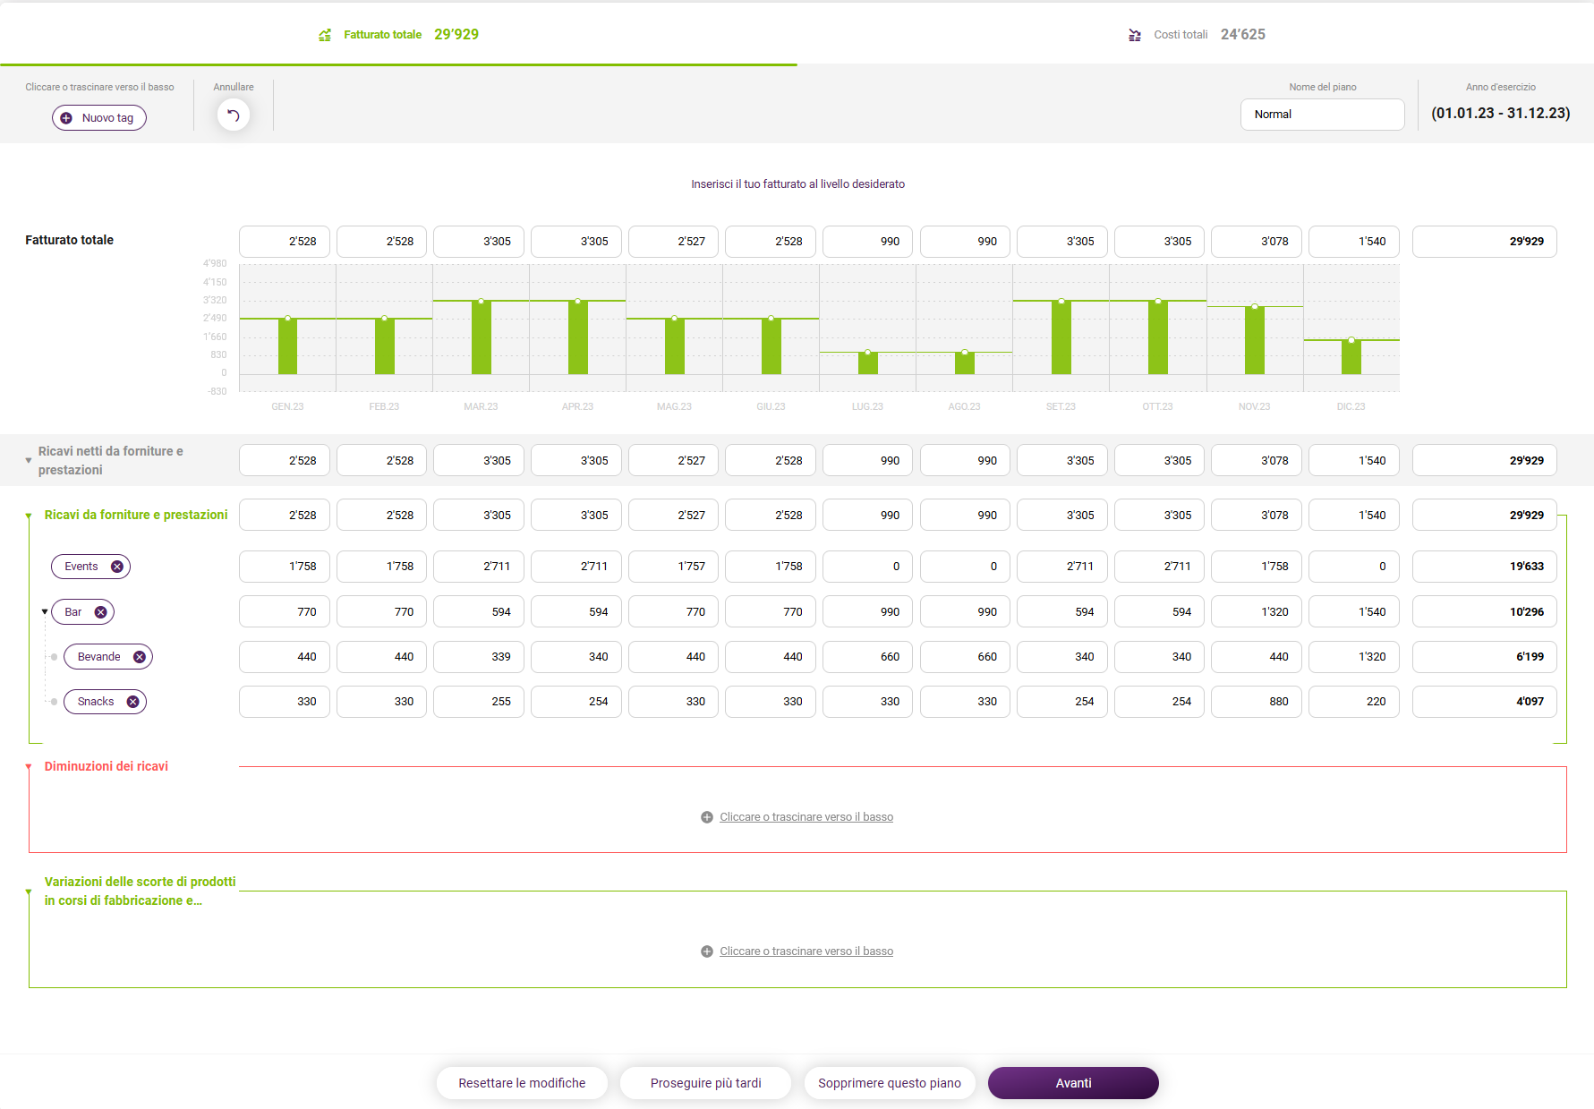The image size is (1594, 1109).
Task: Collapse Ricavi da forniture e prestazioni group
Action: (29, 516)
